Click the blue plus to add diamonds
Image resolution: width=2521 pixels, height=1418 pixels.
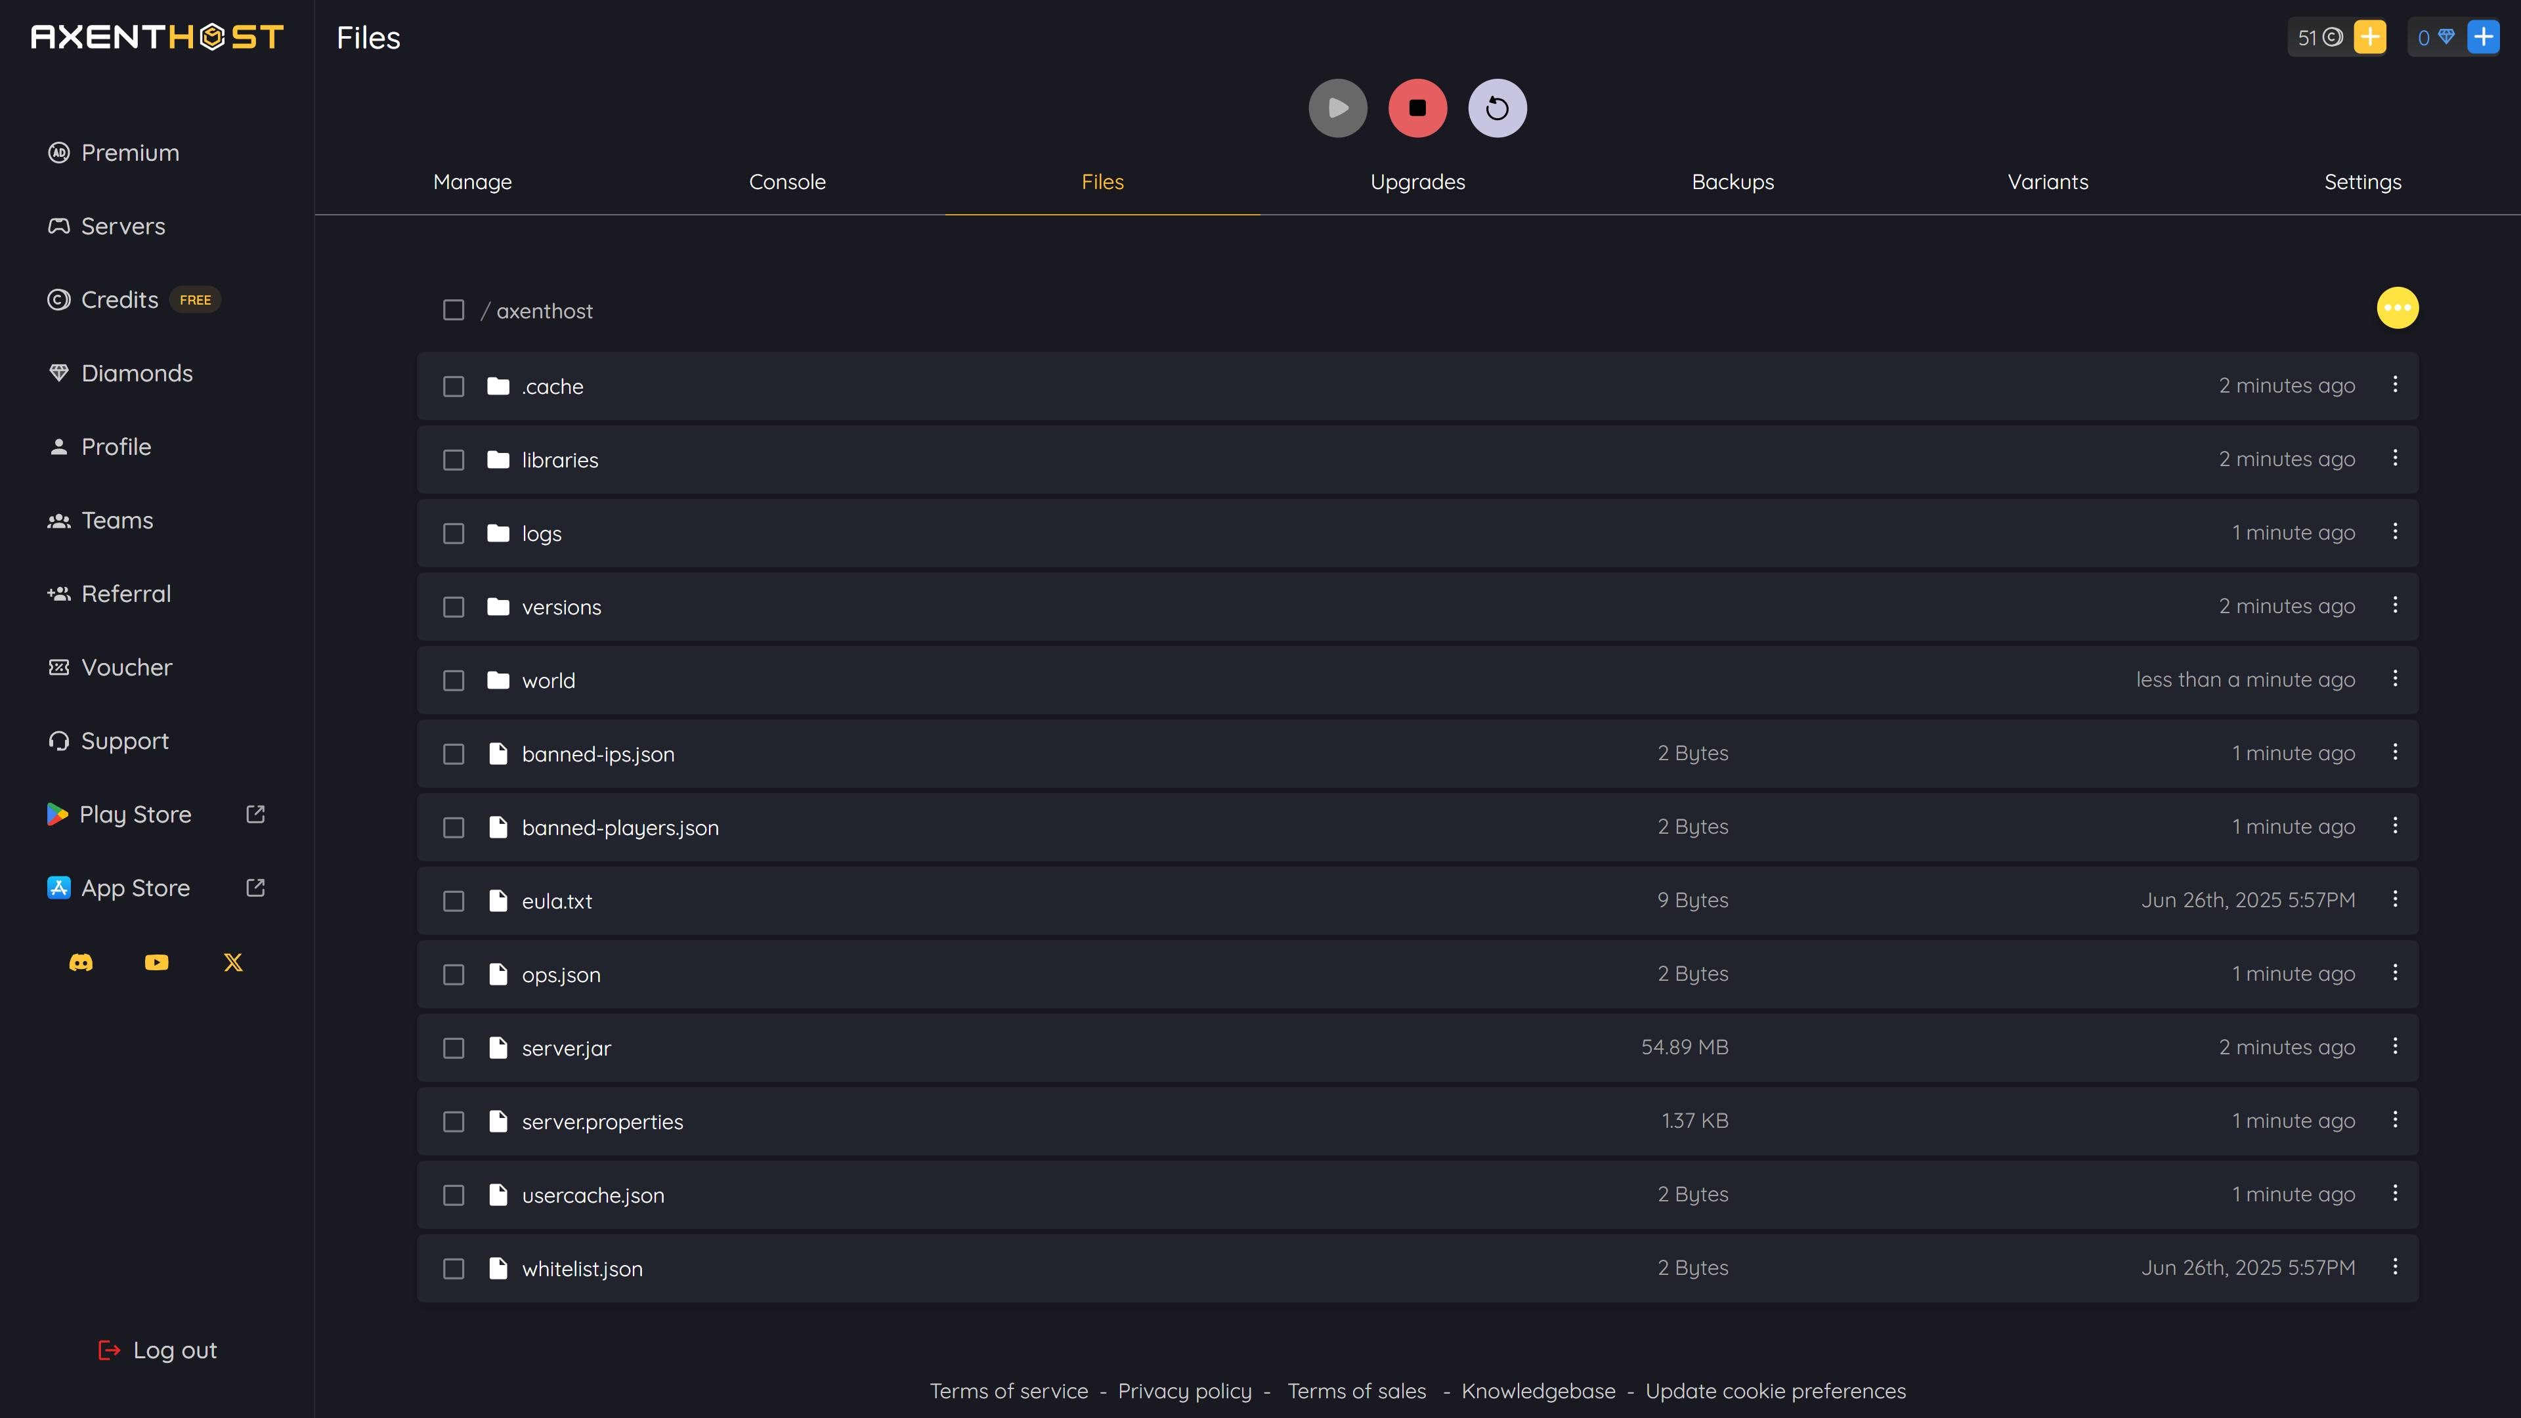click(2483, 37)
